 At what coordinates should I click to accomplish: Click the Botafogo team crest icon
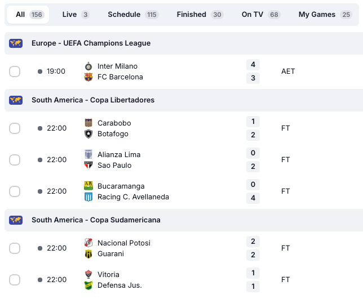click(x=88, y=134)
